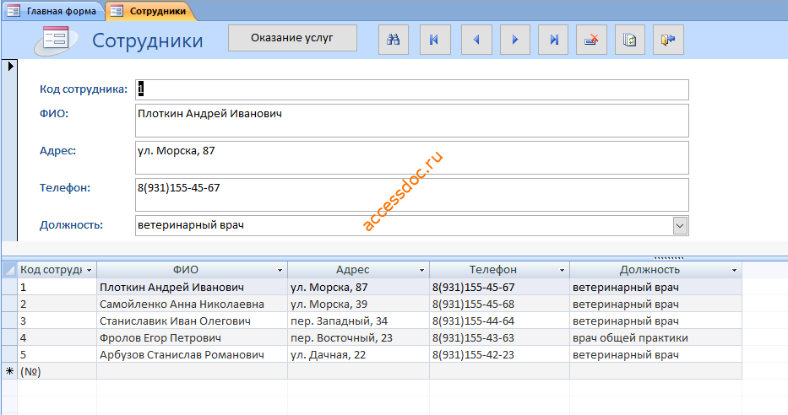Click cell Фролов Егор Петрович
The width and height of the screenshot is (788, 415).
pyautogui.click(x=192, y=337)
